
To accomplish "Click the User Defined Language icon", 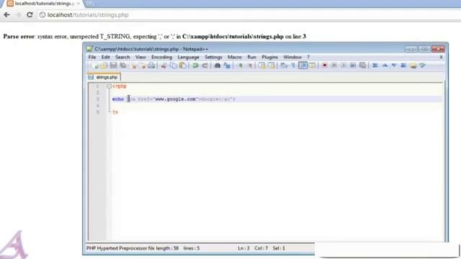I will click(312, 65).
